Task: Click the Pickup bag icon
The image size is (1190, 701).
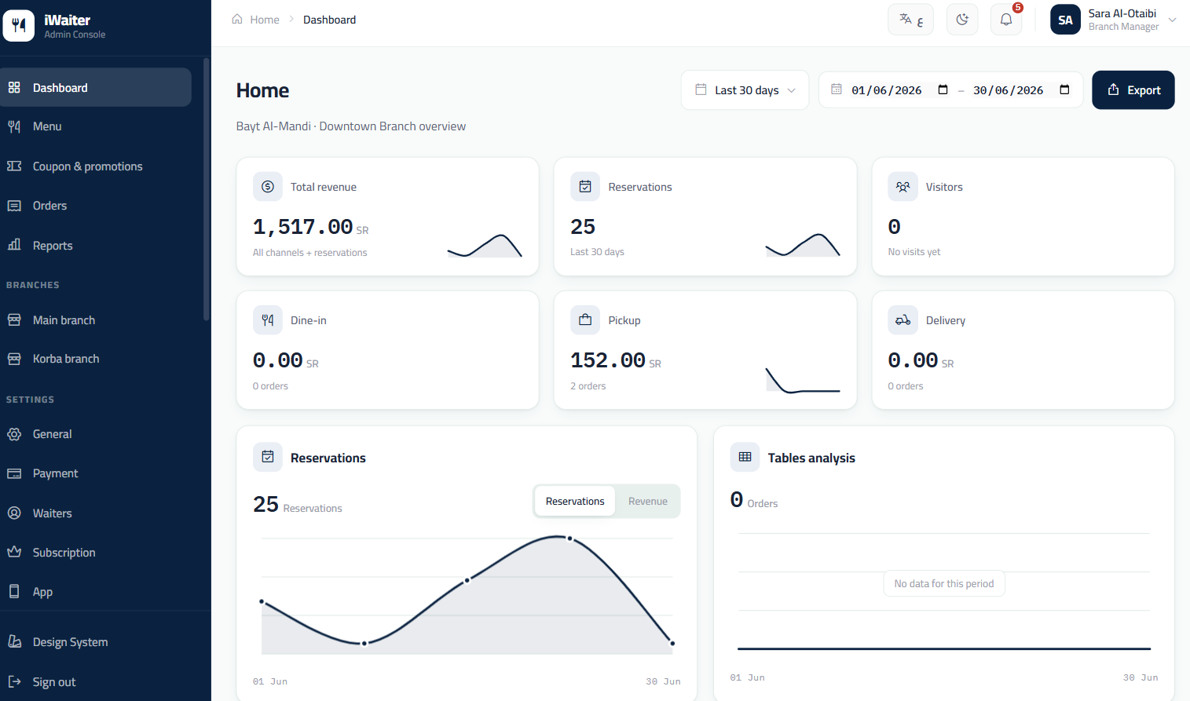Action: click(585, 320)
